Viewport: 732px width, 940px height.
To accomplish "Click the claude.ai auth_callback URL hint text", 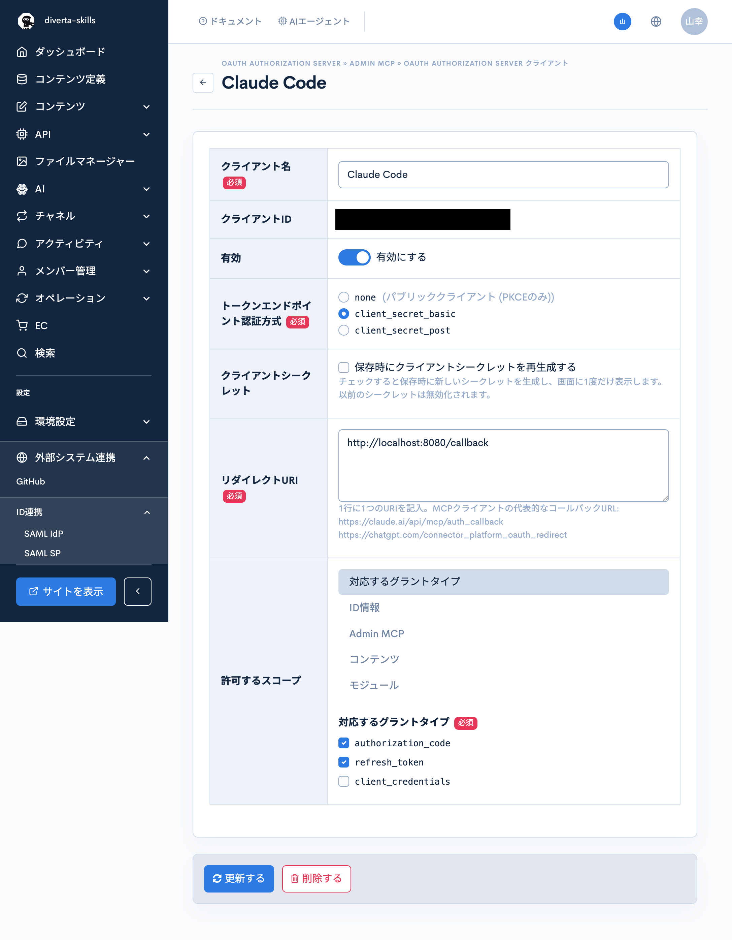I will pos(421,522).
